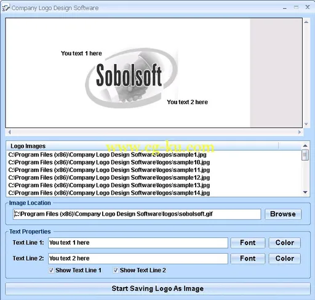Click the Logo Images column header
The image size is (315, 300).
143,146
